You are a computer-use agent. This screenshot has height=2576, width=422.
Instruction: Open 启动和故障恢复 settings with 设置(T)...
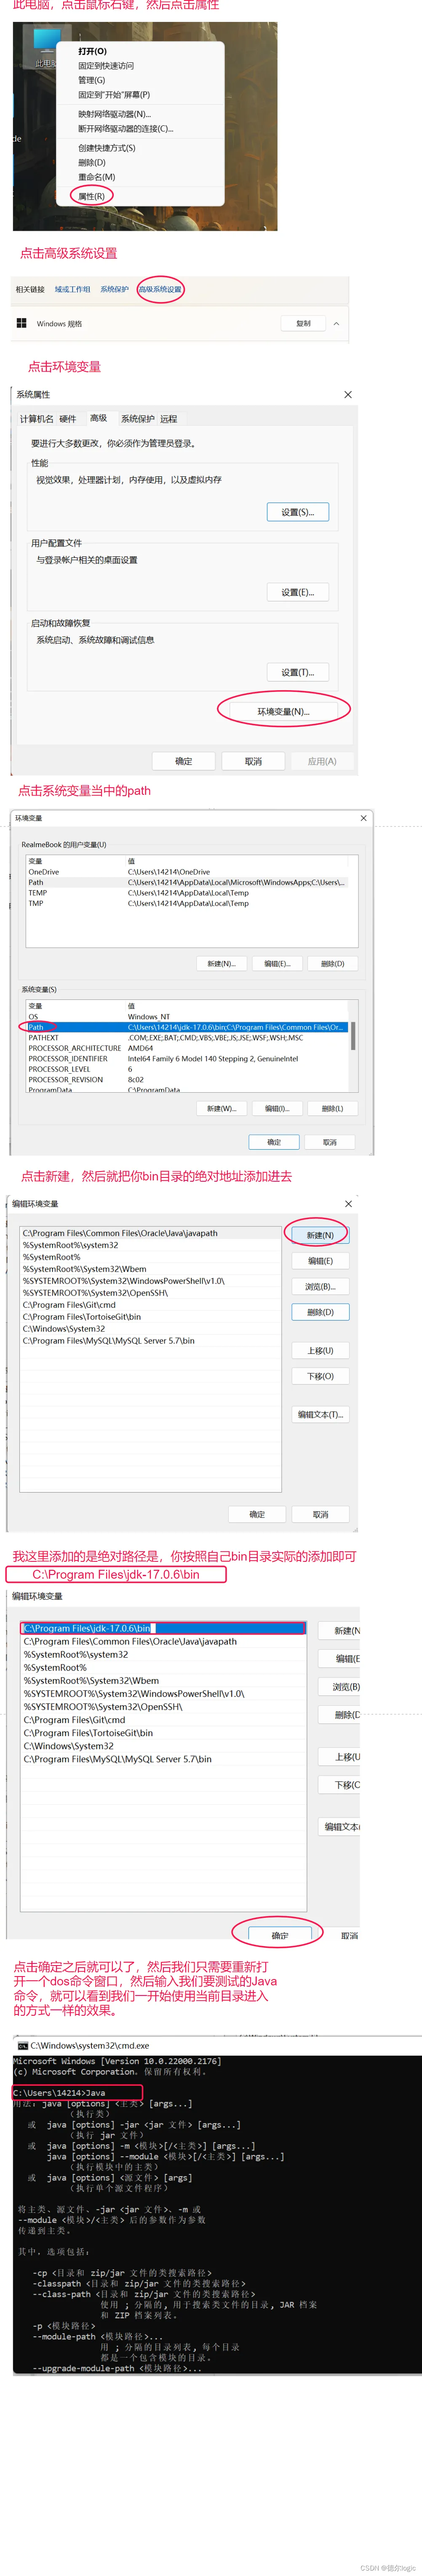[x=297, y=672]
